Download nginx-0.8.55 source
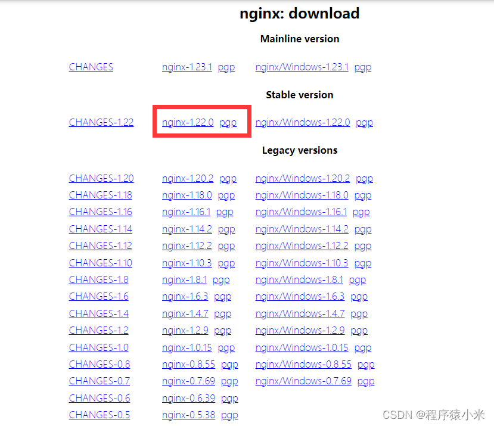 pyautogui.click(x=188, y=365)
